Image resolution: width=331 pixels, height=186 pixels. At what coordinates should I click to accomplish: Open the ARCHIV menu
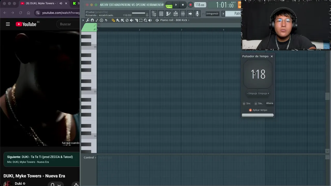104,5
